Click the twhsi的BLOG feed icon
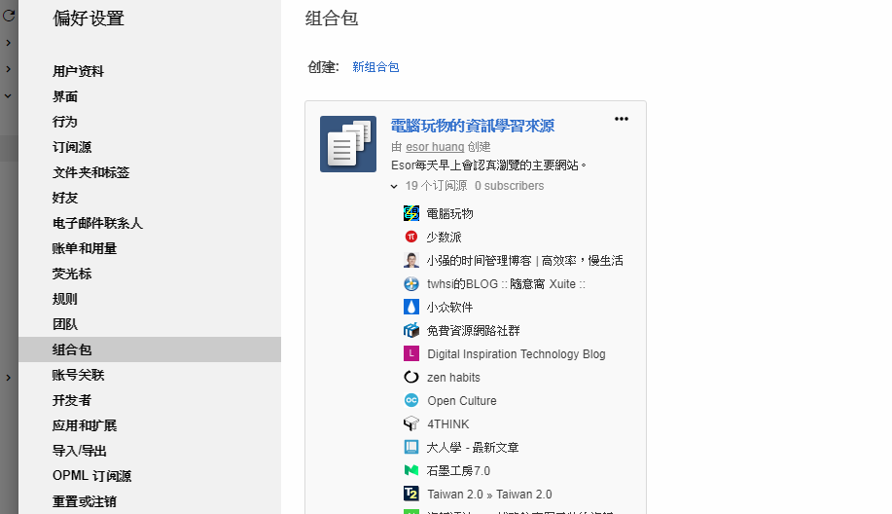Viewport: 892px width, 514px height. 411,283
